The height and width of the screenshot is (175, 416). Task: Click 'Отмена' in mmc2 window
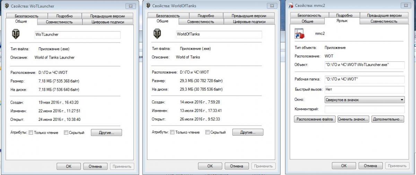click(370, 166)
